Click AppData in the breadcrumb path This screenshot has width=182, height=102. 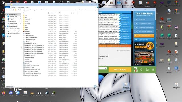click(x=26, y=10)
